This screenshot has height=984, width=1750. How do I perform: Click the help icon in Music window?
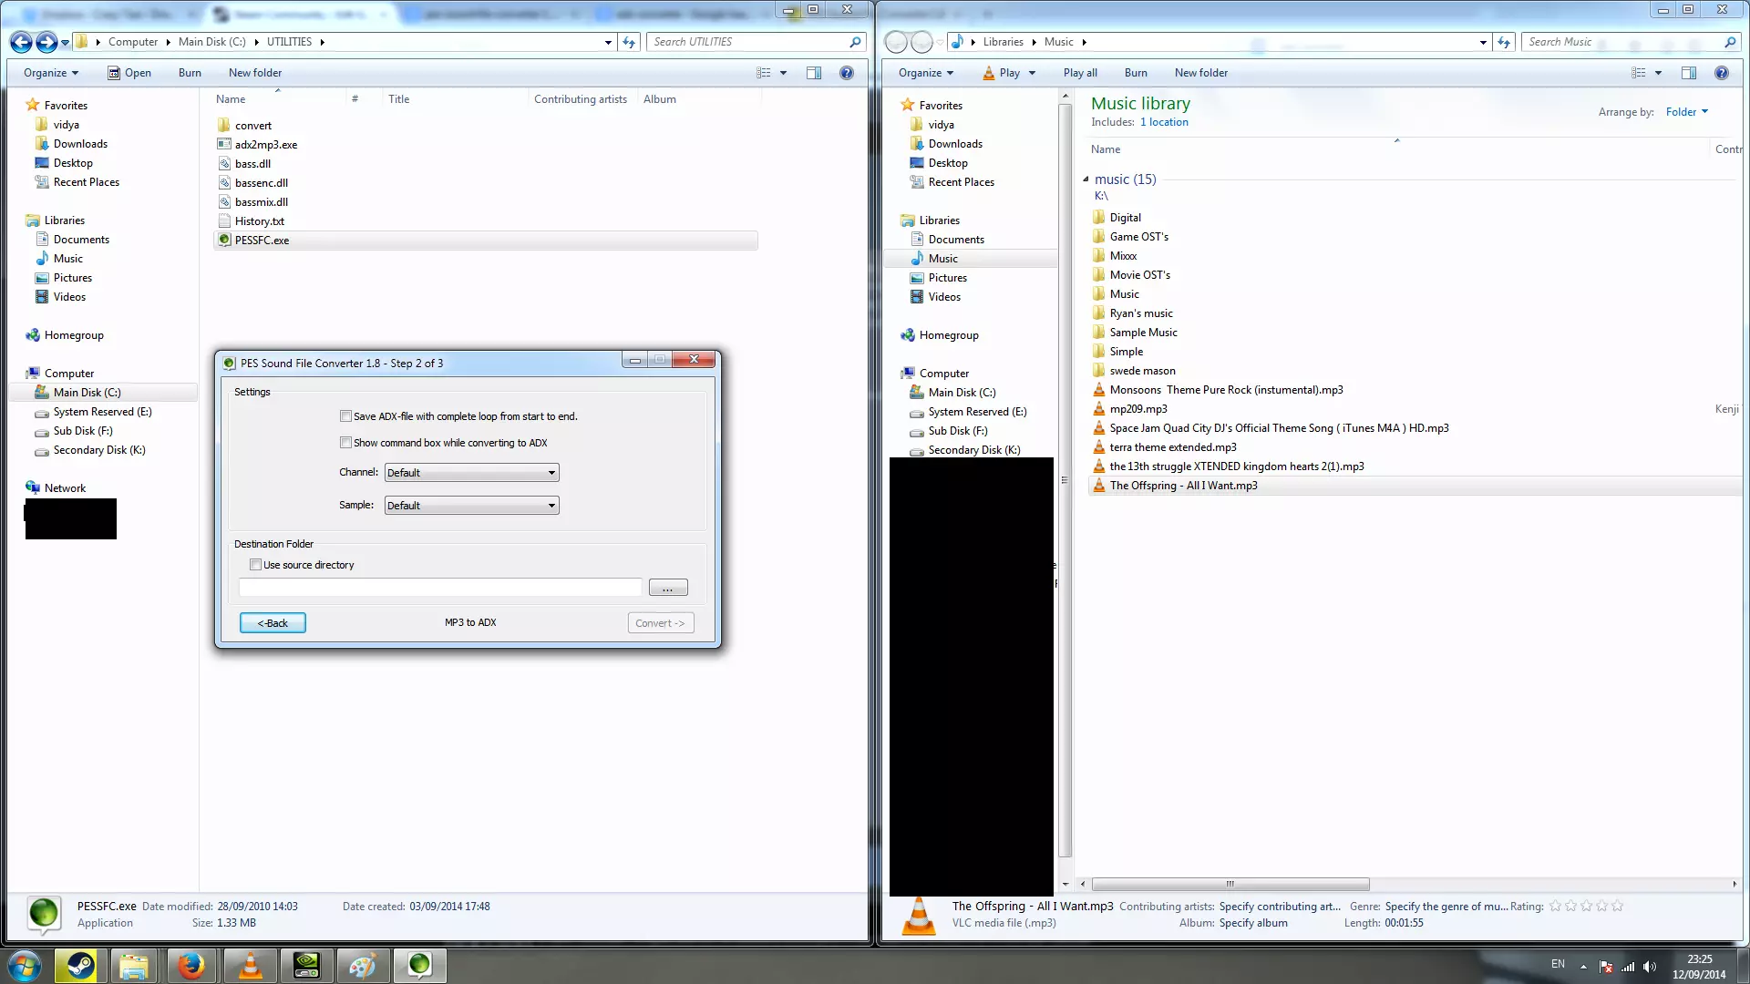point(1721,73)
